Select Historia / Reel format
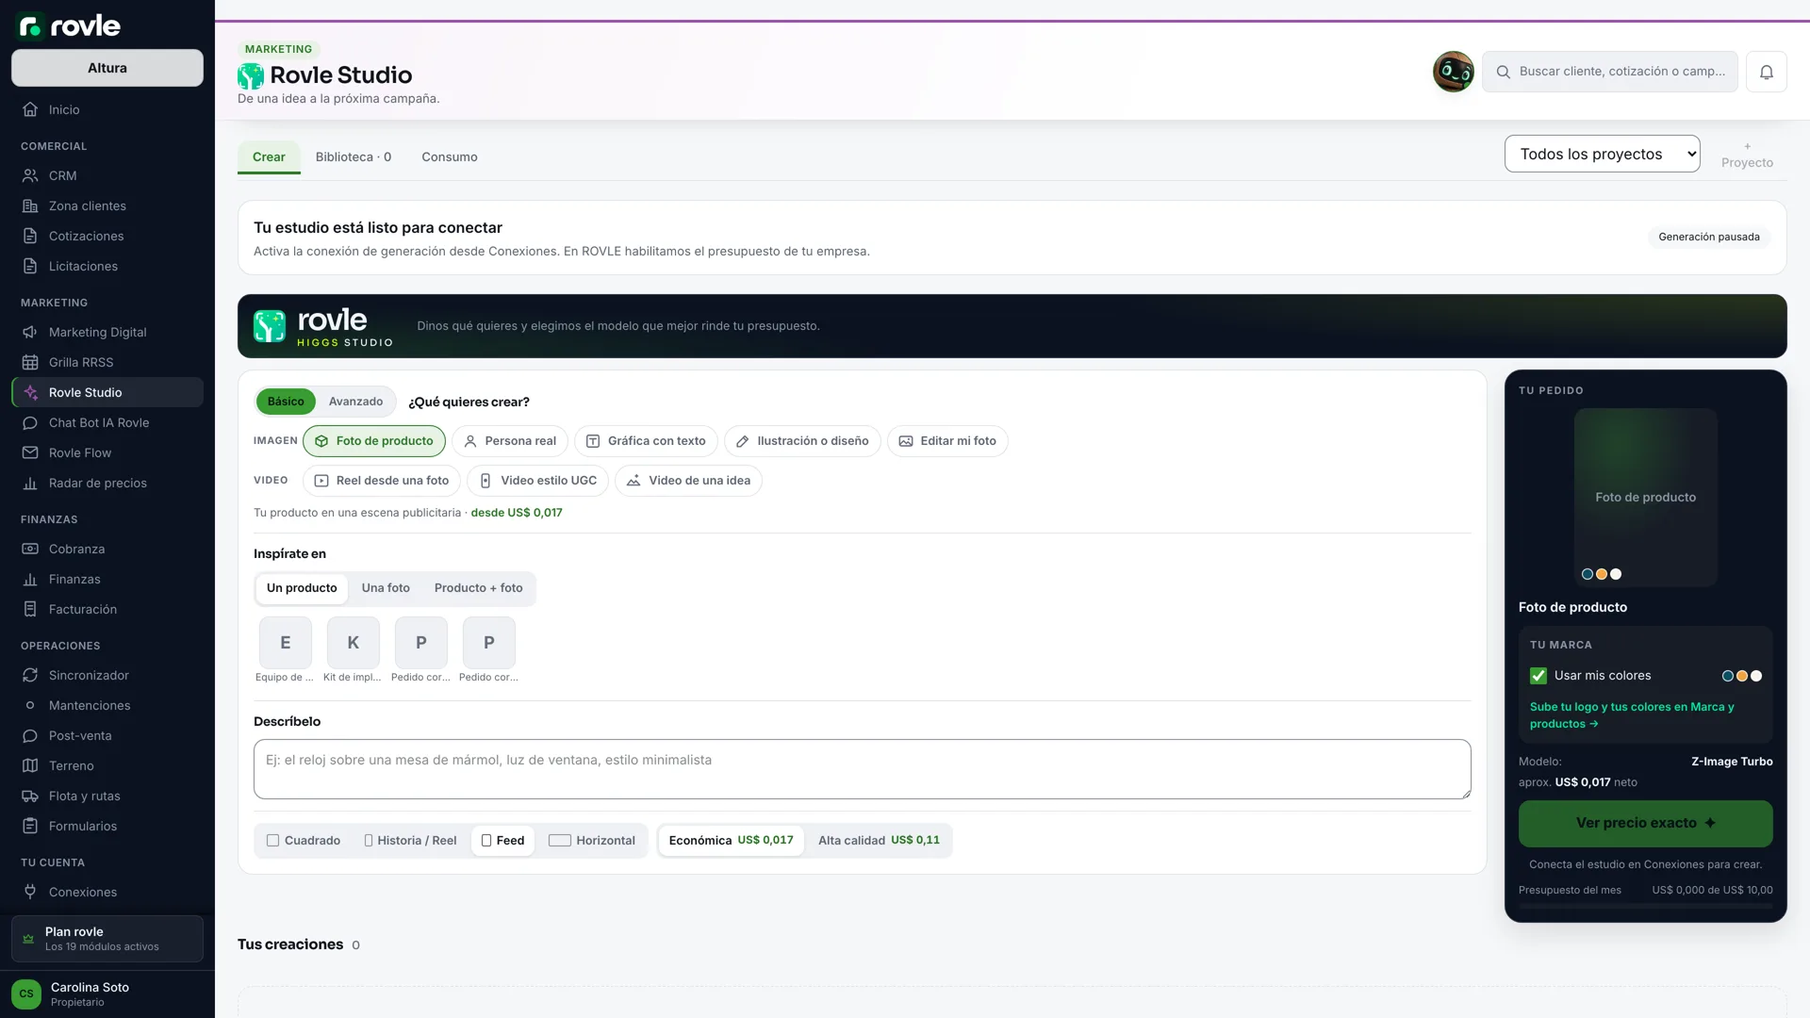Viewport: 1810px width, 1018px height. (x=410, y=841)
